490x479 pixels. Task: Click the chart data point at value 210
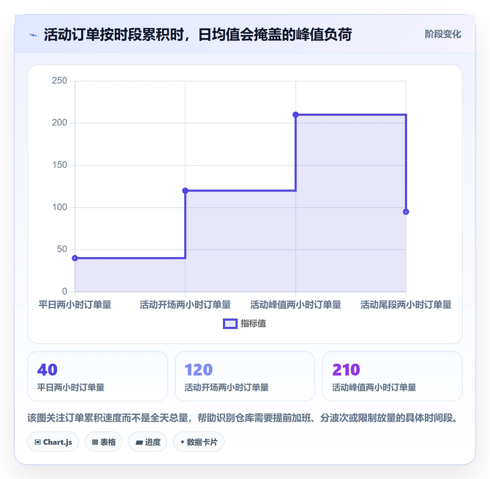(x=296, y=115)
